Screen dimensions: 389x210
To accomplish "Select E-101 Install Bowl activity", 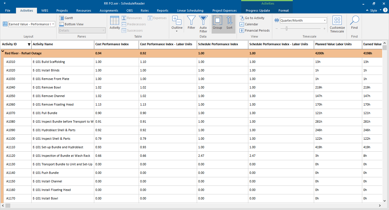I will (46, 198).
